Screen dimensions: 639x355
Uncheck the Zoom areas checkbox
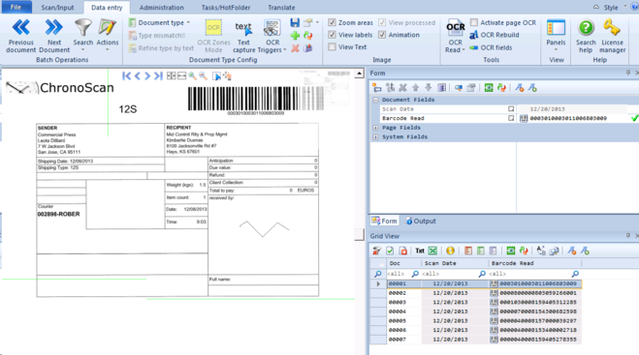pyautogui.click(x=333, y=23)
